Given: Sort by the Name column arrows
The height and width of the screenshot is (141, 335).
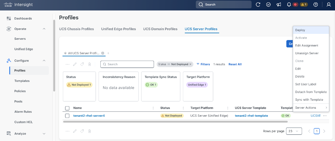Looking at the screenshot, I should coord(153,108).
